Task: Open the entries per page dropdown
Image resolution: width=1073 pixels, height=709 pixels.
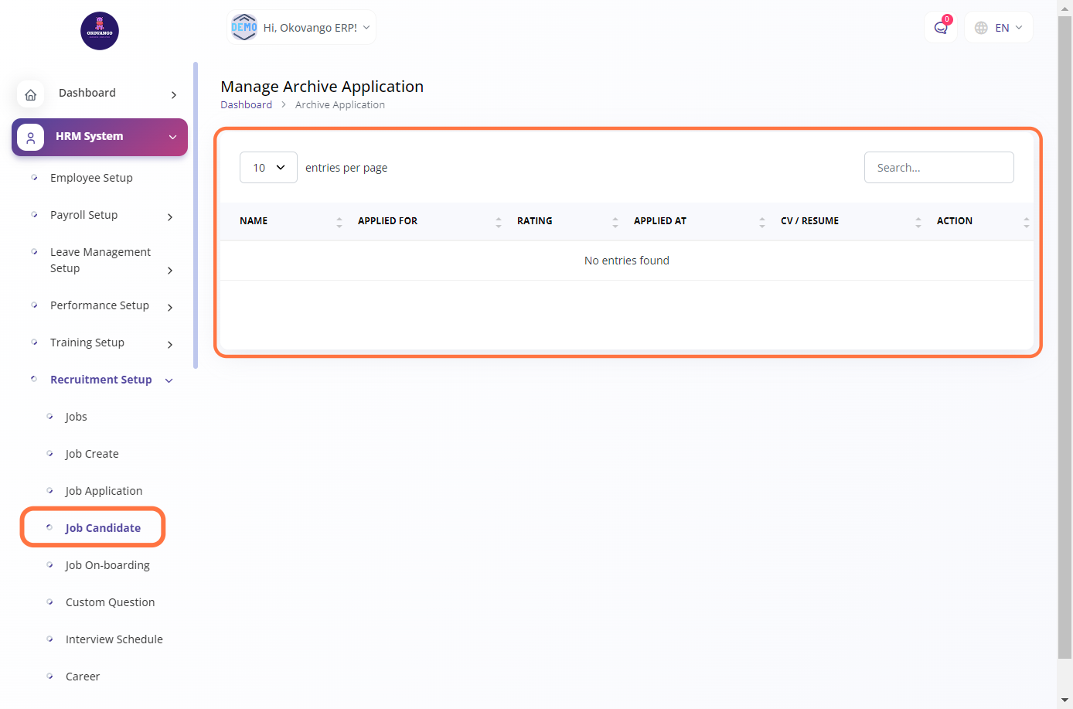Action: [268, 168]
